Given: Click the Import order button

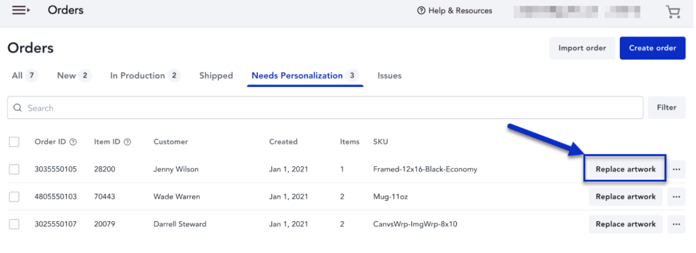Looking at the screenshot, I should pos(582,48).
